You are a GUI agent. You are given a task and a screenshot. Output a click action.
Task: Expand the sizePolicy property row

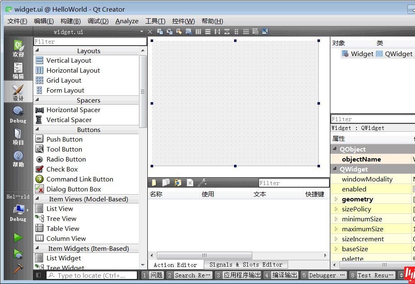tap(336, 209)
